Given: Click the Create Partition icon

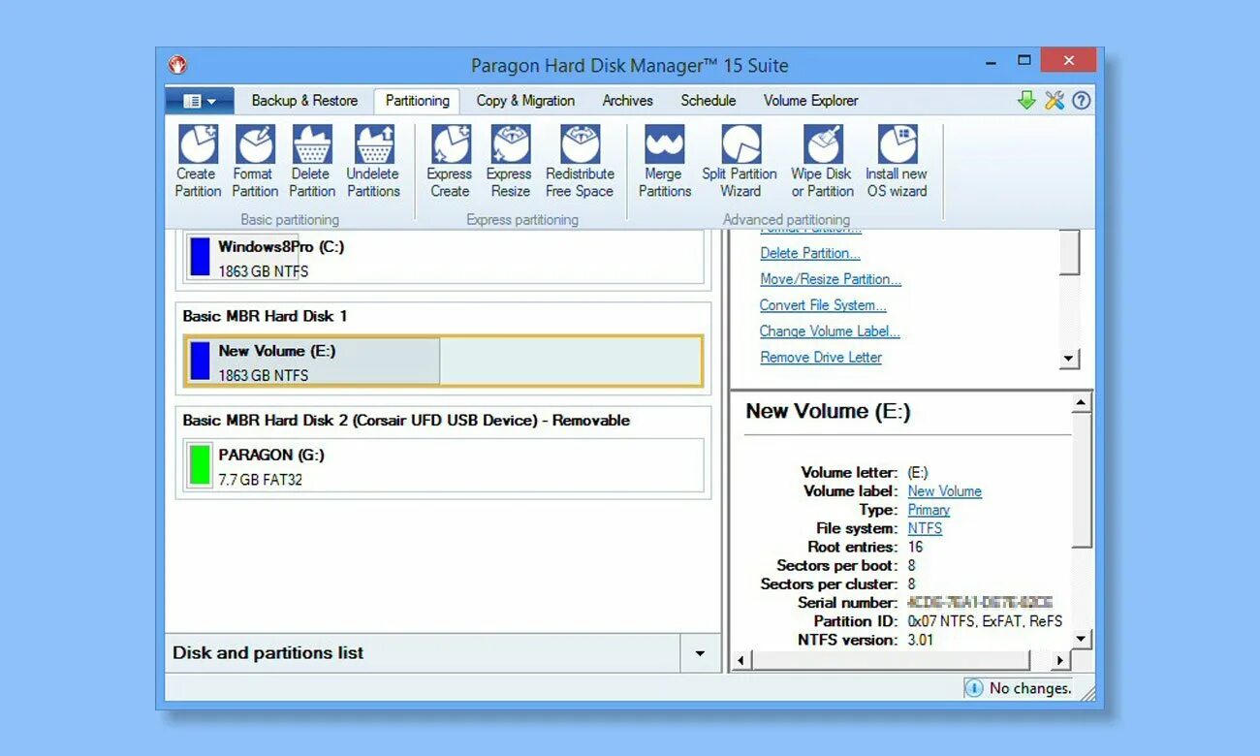Looking at the screenshot, I should point(198,162).
